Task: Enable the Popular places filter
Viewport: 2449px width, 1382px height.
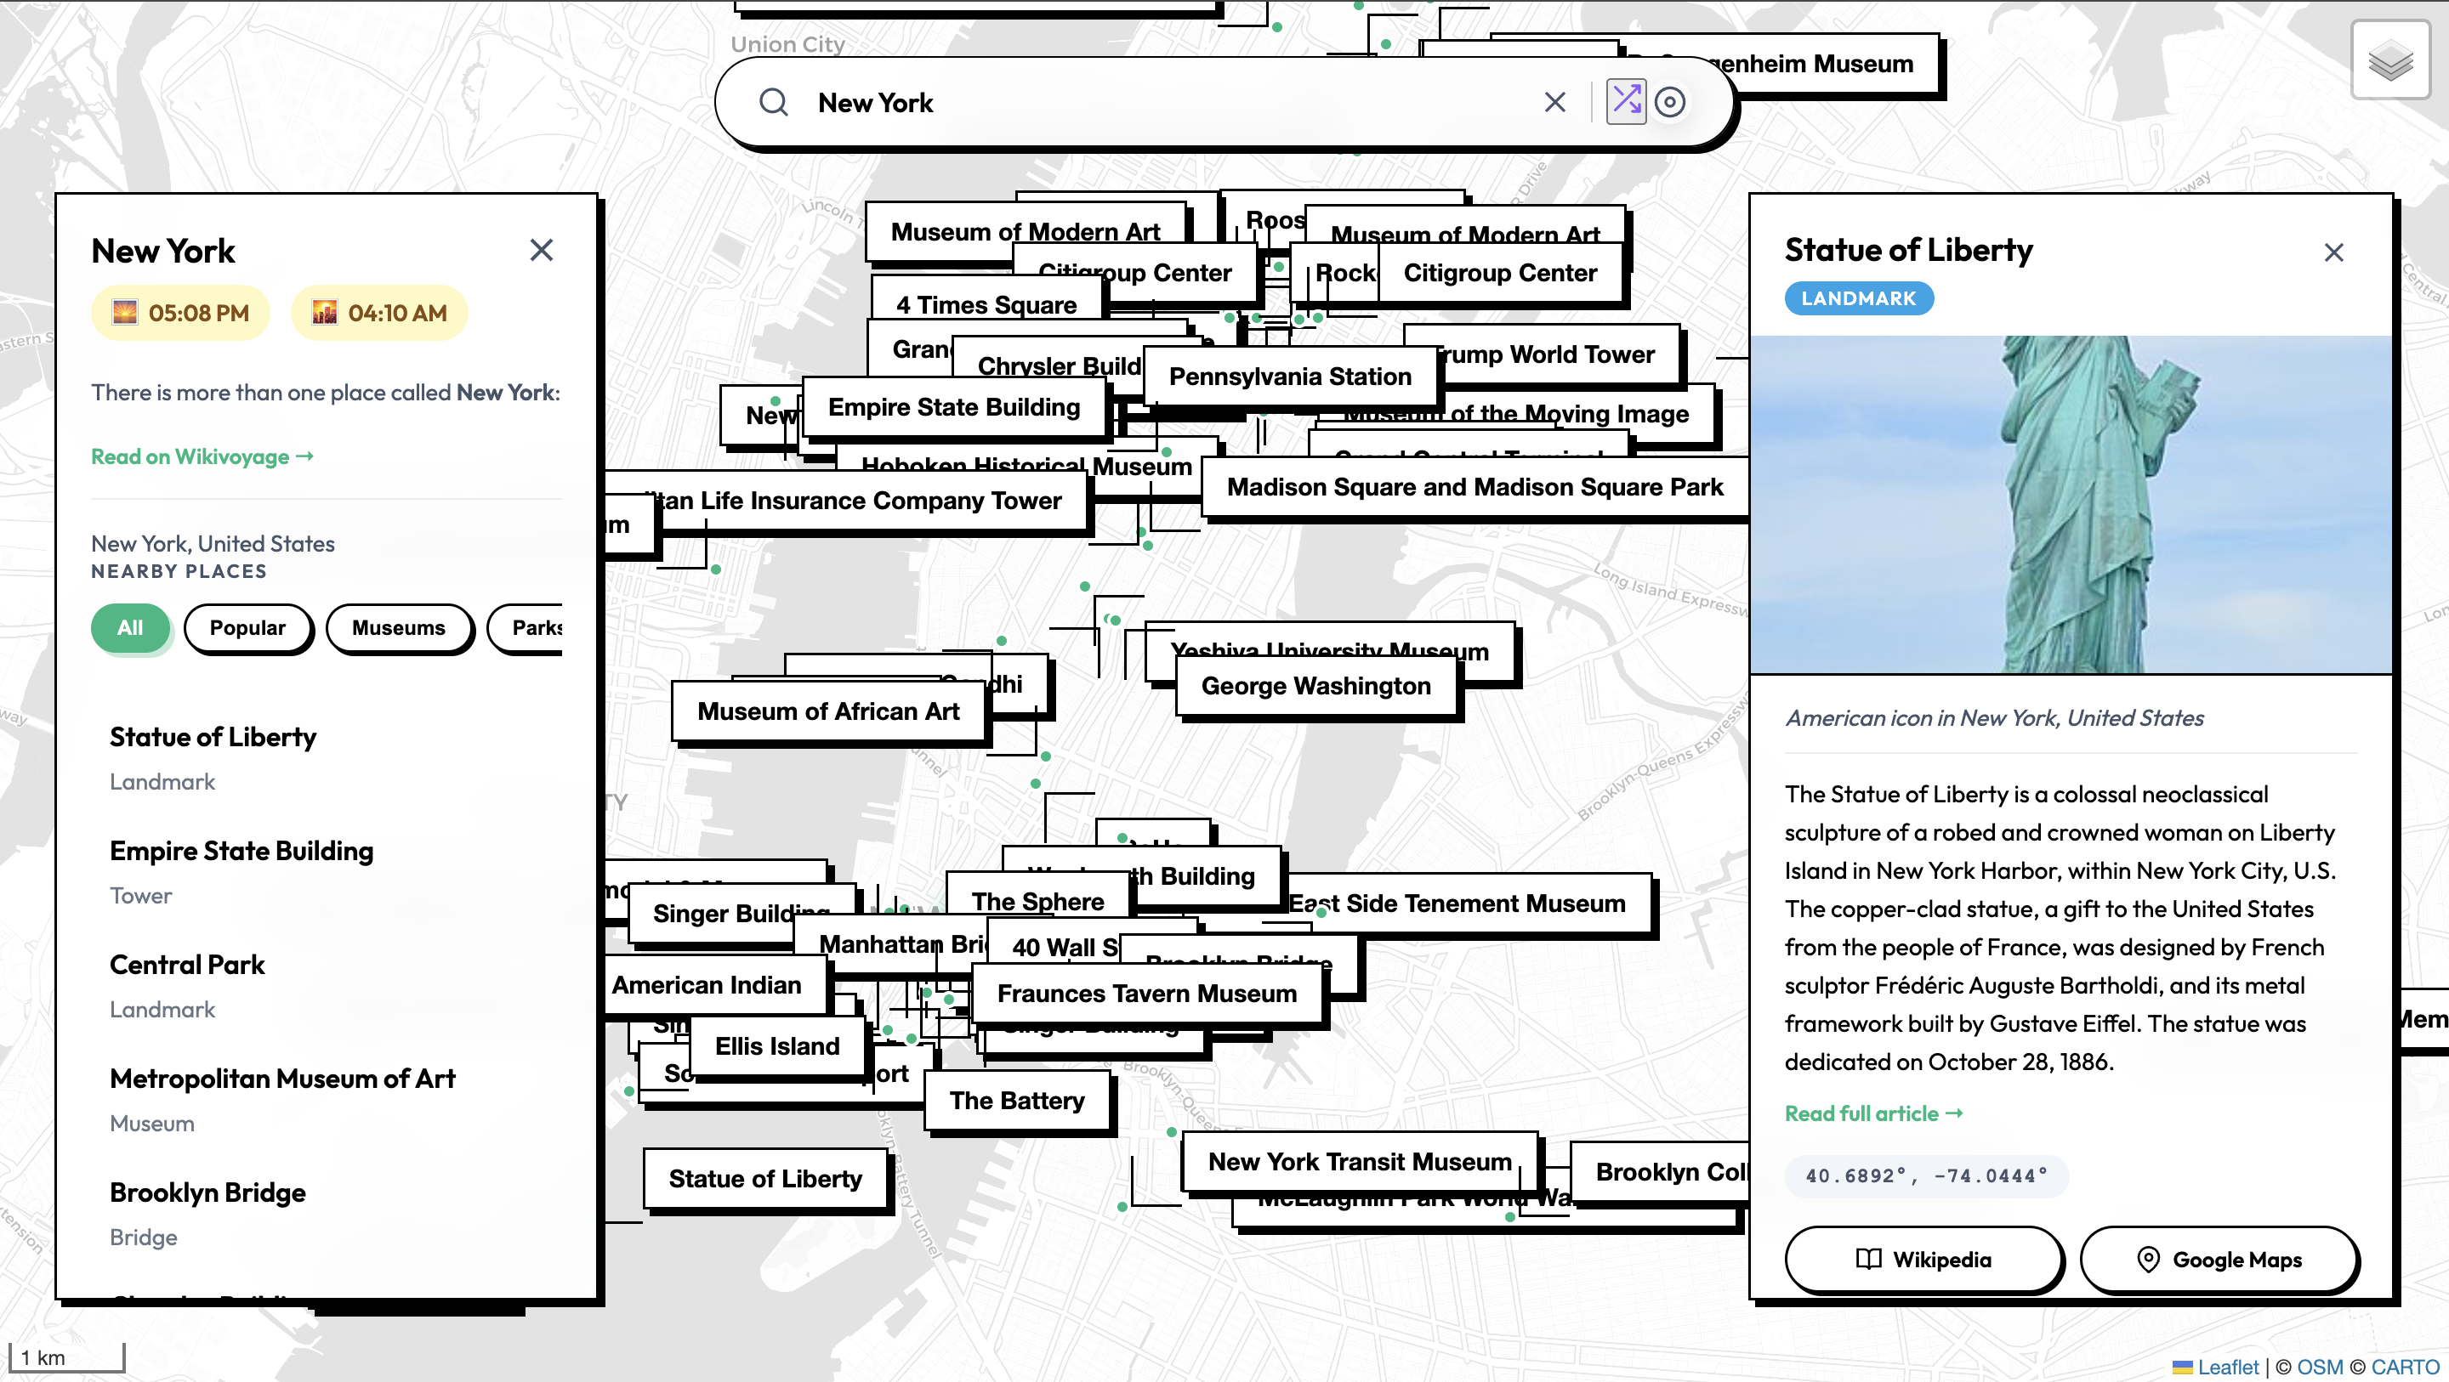Action: click(x=248, y=628)
